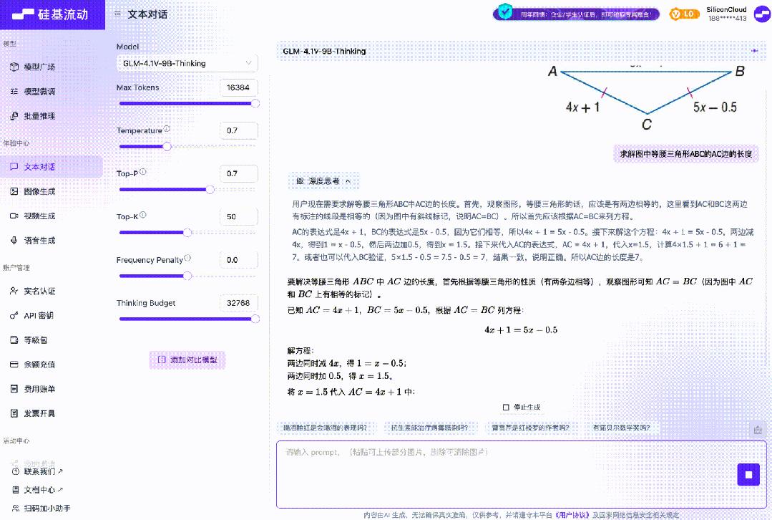Click 扫码加小助手 in the sidebar

tap(41, 508)
